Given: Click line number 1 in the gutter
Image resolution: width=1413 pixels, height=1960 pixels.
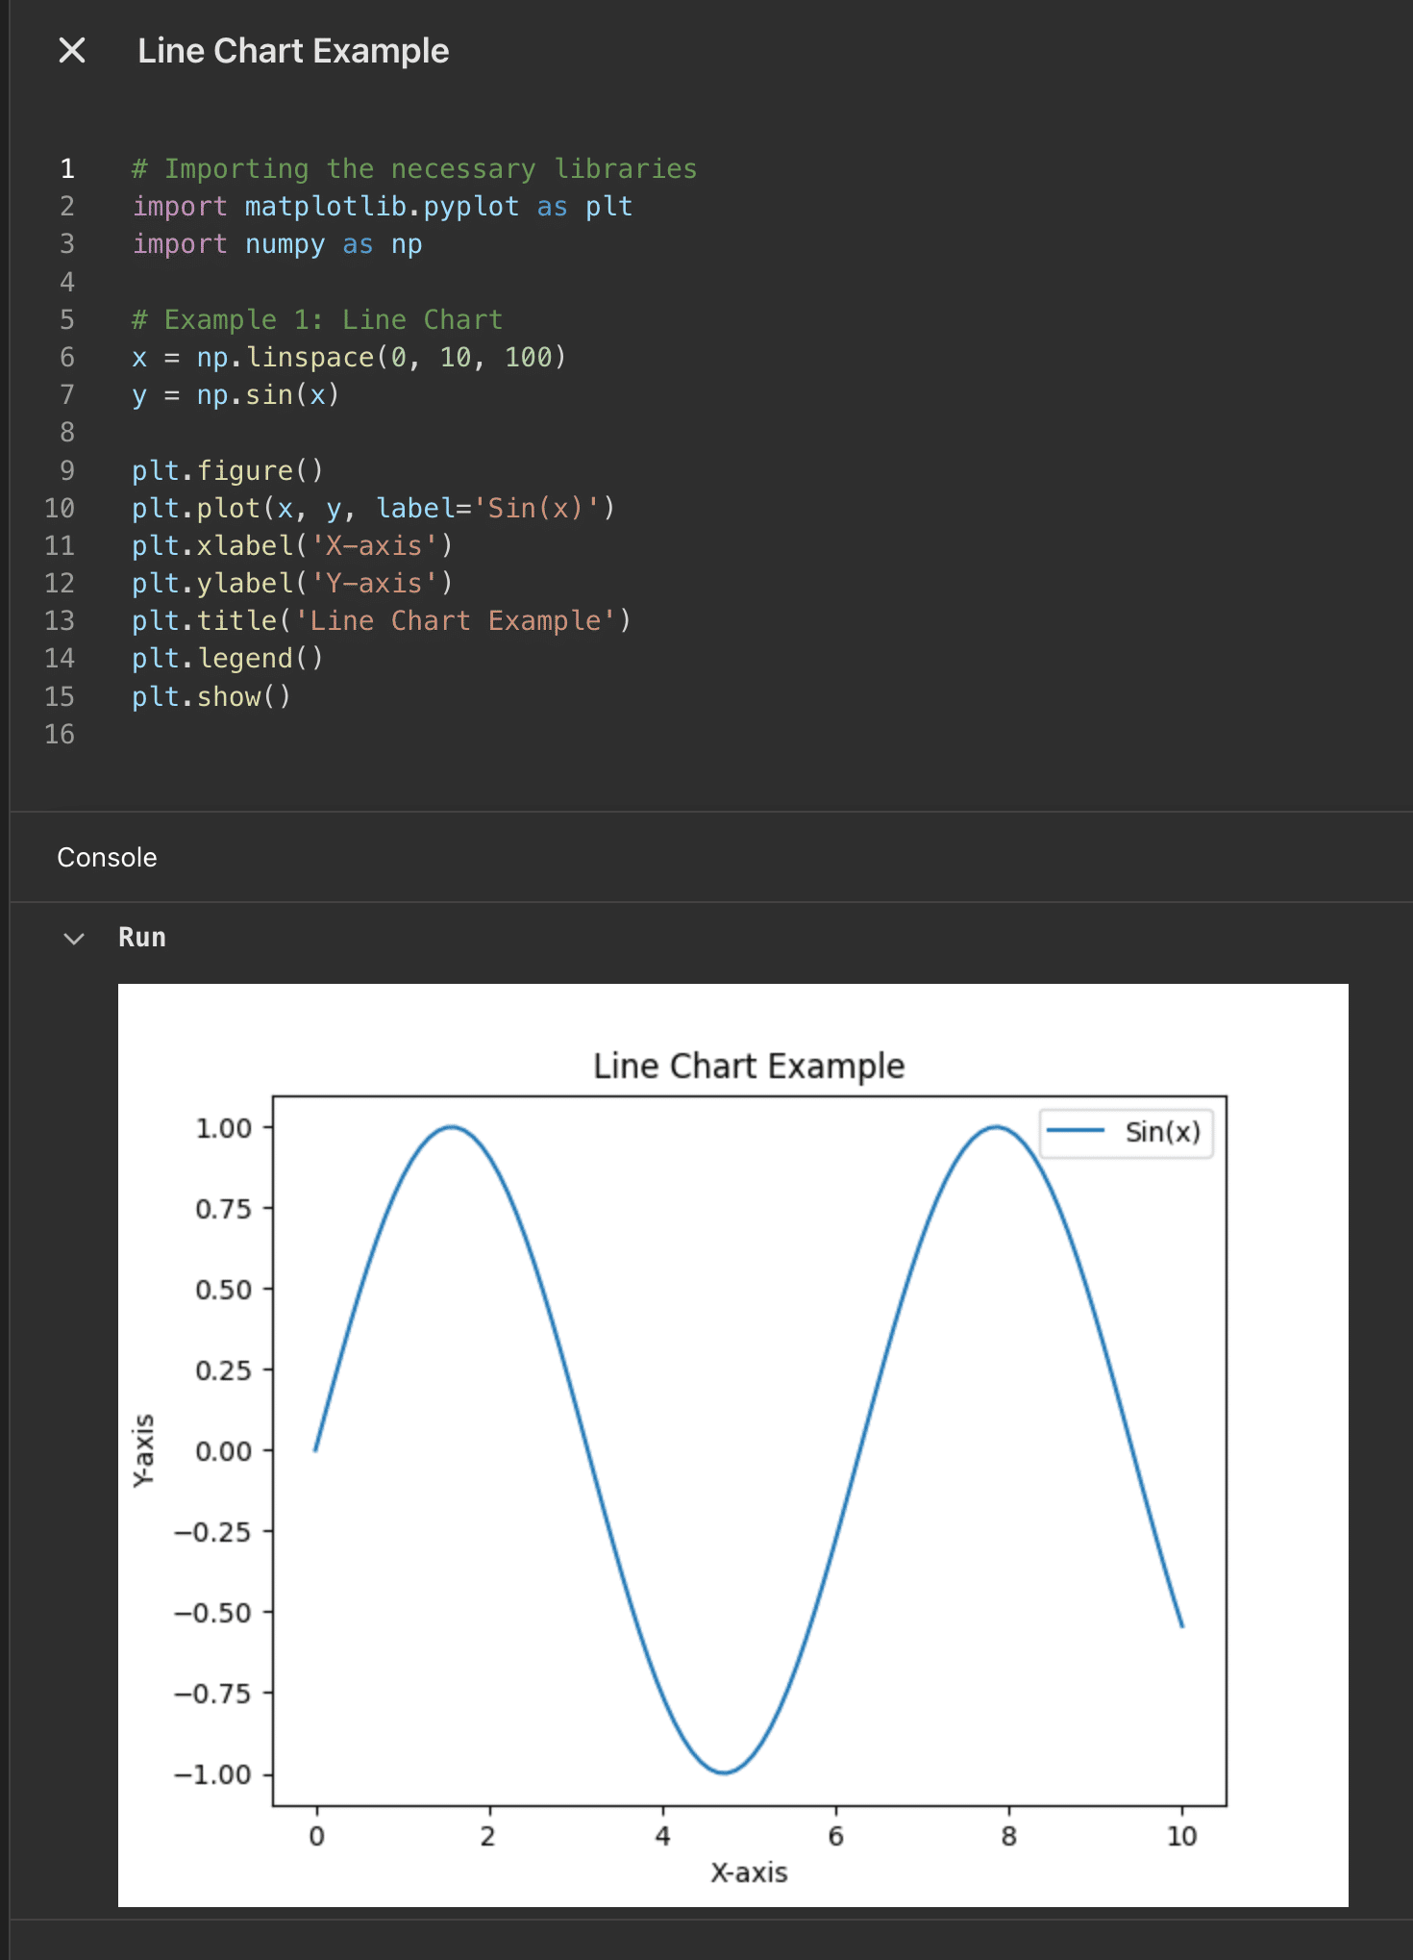Looking at the screenshot, I should pos(67,169).
